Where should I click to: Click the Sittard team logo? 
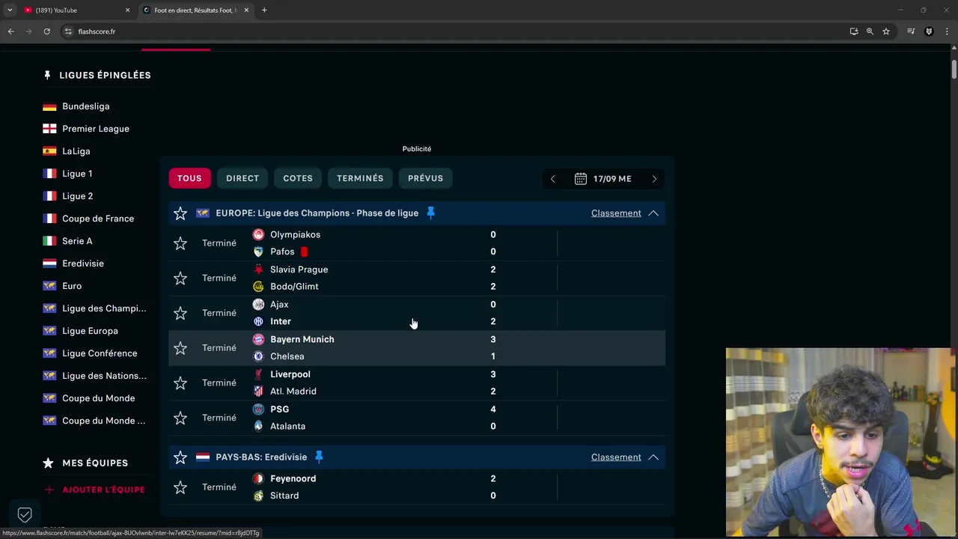pos(258,496)
